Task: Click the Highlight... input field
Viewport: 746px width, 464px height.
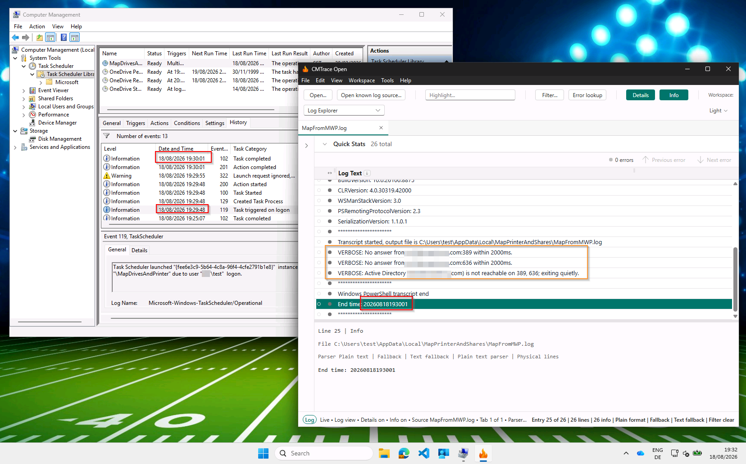Action: pyautogui.click(x=470, y=95)
